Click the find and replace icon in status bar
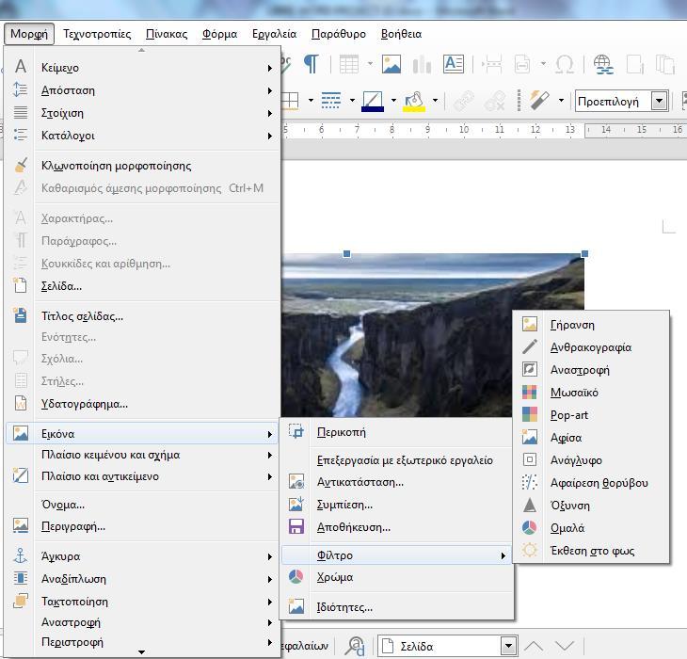The image size is (687, 659). tap(355, 646)
